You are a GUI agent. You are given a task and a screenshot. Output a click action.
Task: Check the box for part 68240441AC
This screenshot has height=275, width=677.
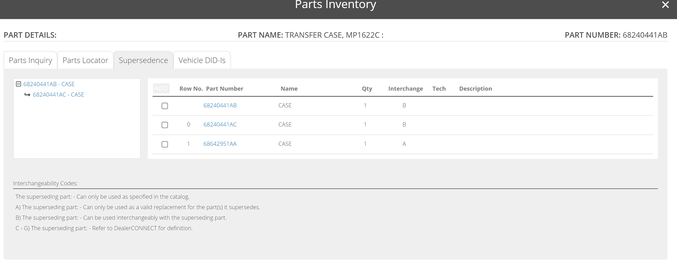[x=165, y=125]
